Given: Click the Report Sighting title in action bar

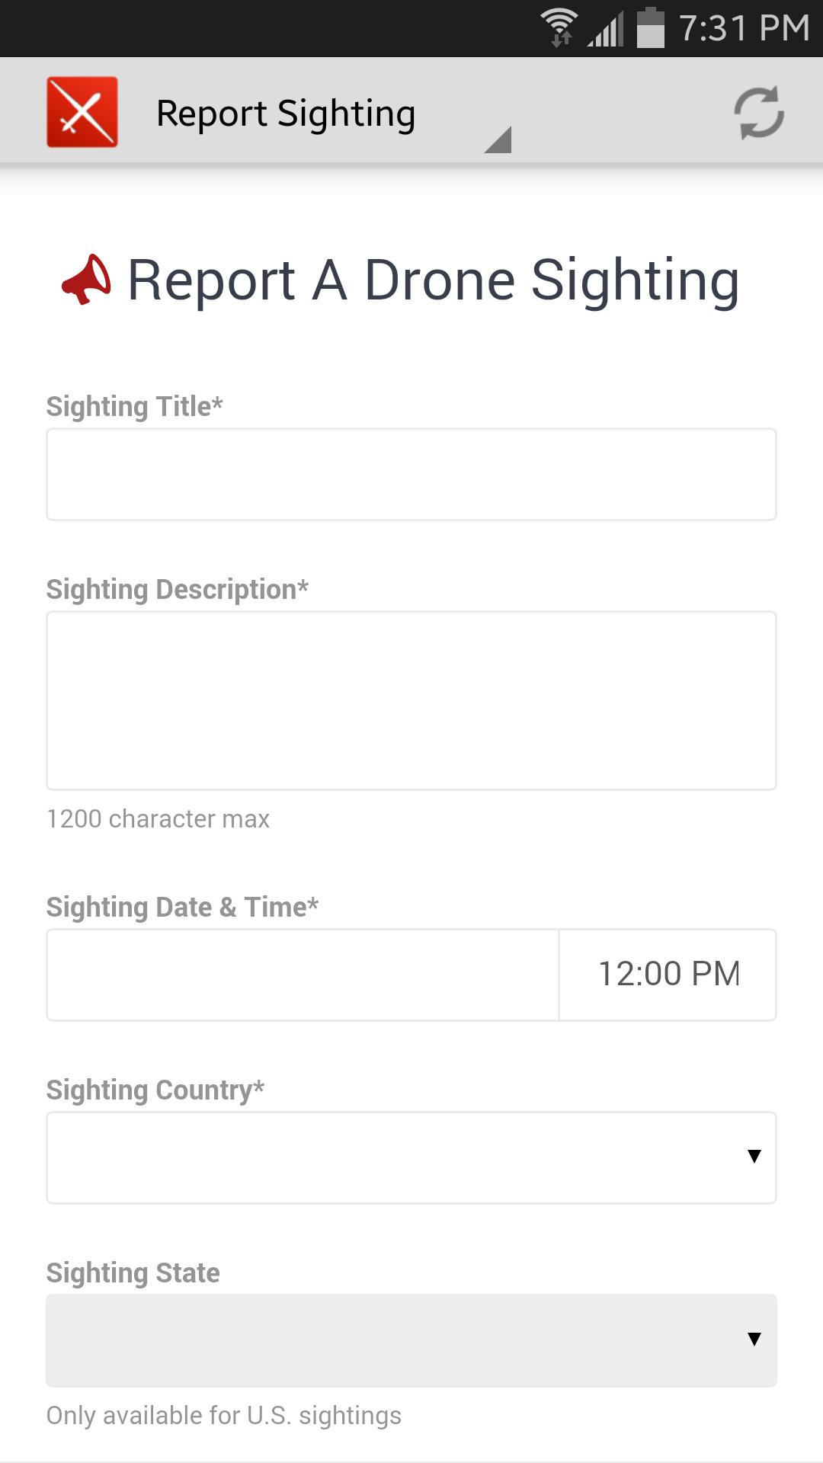Looking at the screenshot, I should [x=286, y=114].
